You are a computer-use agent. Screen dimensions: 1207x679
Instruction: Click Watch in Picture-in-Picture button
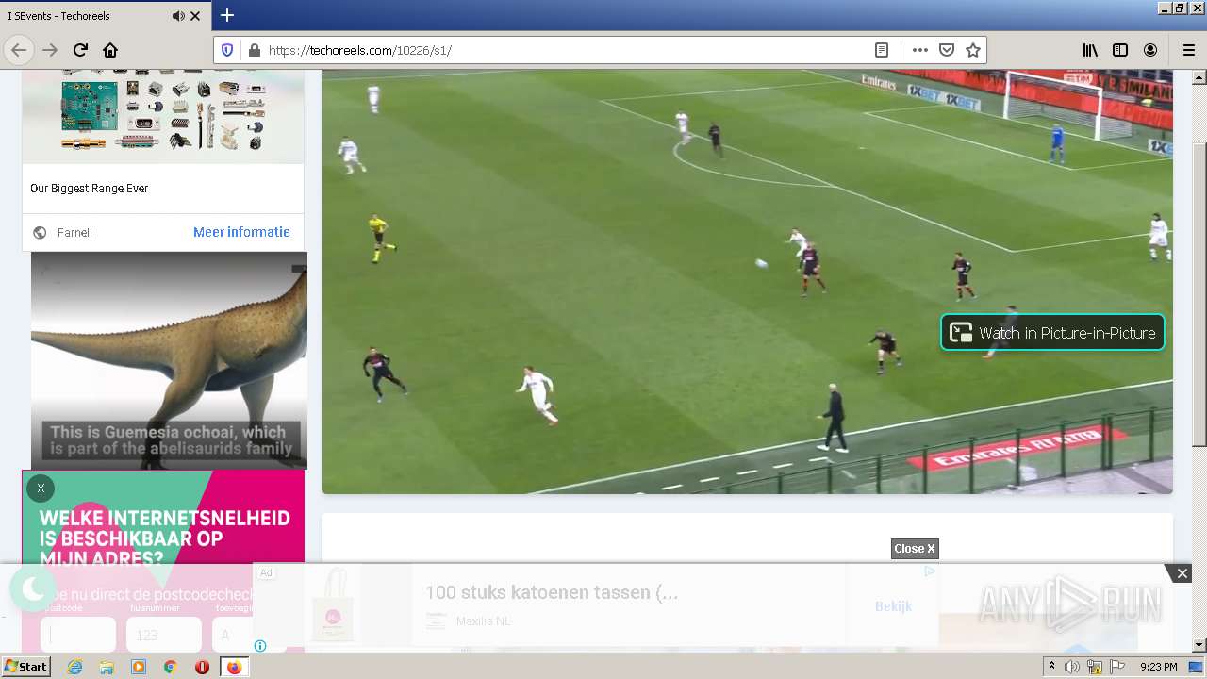pos(1053,332)
